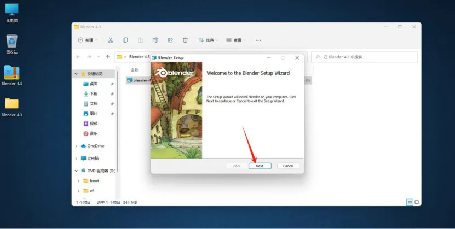The height and width of the screenshot is (229, 455).
Task: Select 回收站 recycle bin desktop icon
Action: point(11,44)
